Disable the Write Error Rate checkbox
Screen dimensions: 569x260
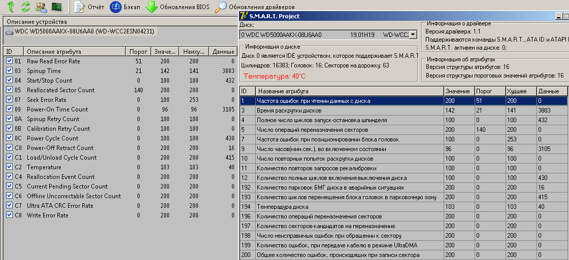click(9, 215)
